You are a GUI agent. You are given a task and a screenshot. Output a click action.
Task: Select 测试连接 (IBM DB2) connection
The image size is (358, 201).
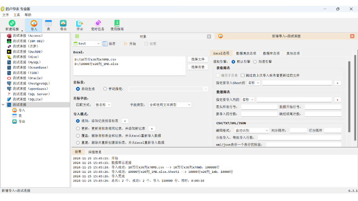29,41
